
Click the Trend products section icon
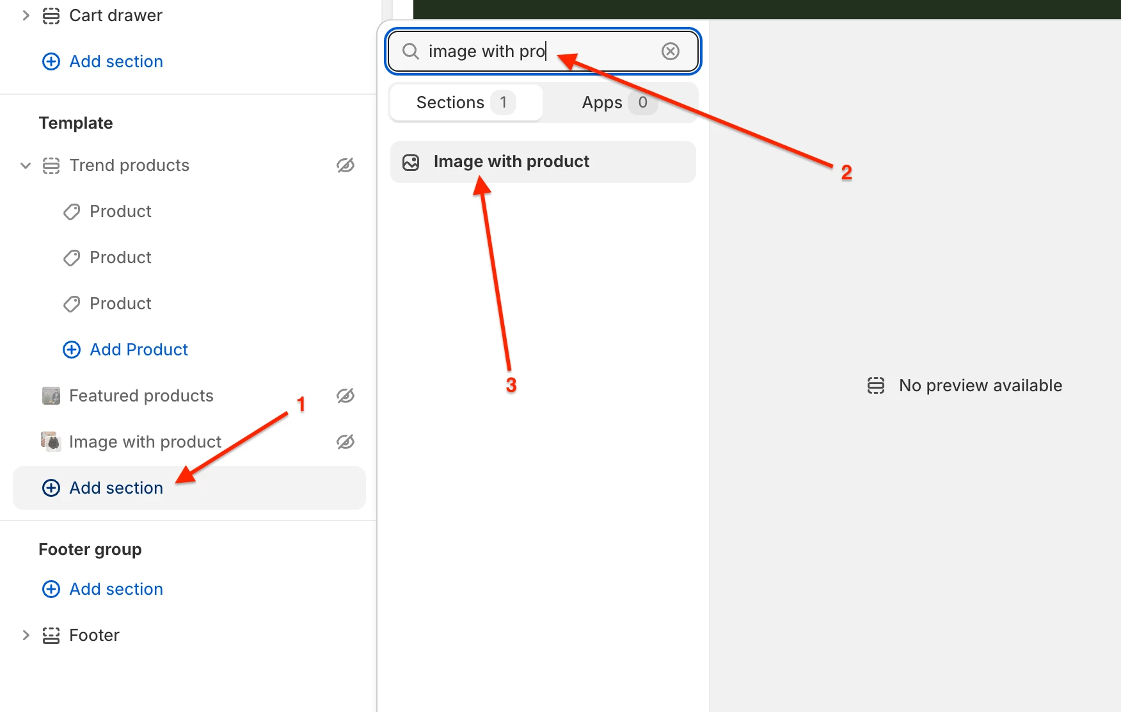[x=51, y=165]
